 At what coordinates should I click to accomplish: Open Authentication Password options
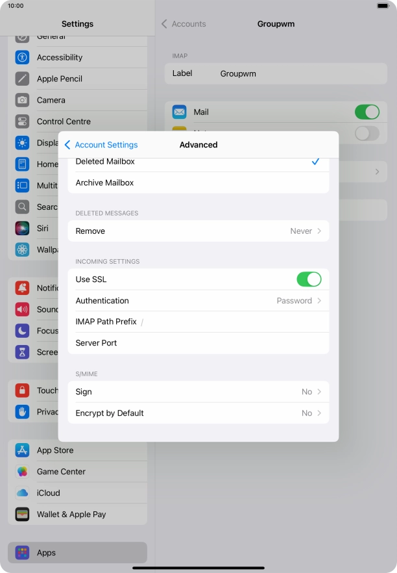(198, 301)
